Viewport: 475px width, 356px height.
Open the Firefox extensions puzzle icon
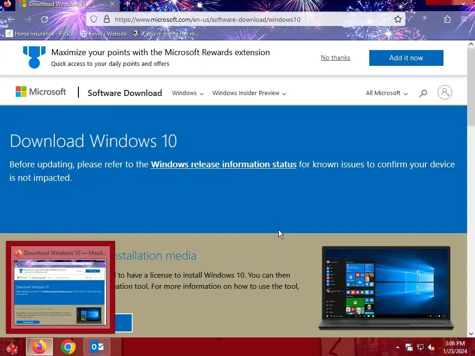(447, 19)
